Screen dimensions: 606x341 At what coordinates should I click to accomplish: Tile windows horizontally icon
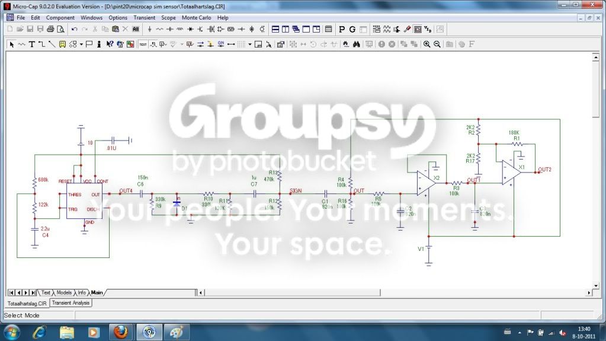[275, 29]
